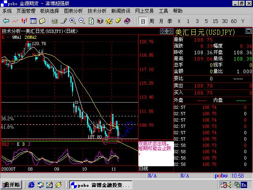
Task: Activate the pobo 澎博金融投资 taskbar button
Action: 101,185
